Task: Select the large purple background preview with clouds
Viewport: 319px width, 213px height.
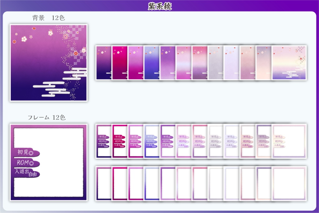Action: click(x=49, y=63)
